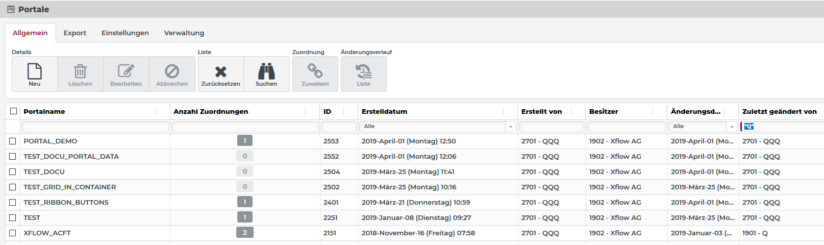This screenshot has width=824, height=245.
Task: Switch to the Export tab
Action: 74,33
